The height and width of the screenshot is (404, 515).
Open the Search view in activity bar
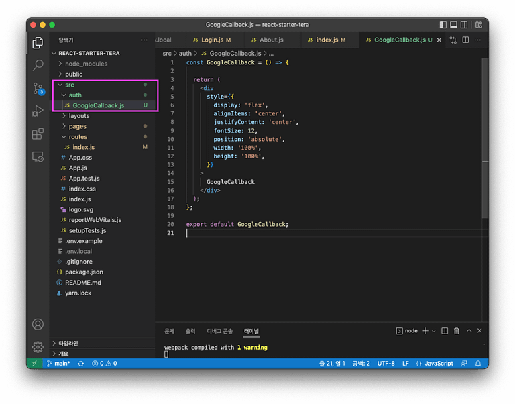pos(38,65)
